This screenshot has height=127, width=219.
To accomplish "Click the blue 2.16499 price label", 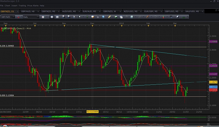I will 213,87.
